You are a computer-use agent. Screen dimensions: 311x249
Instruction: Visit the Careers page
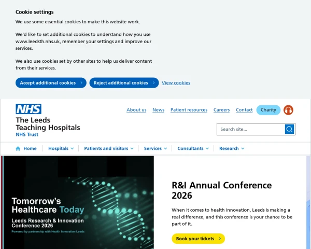(221, 110)
